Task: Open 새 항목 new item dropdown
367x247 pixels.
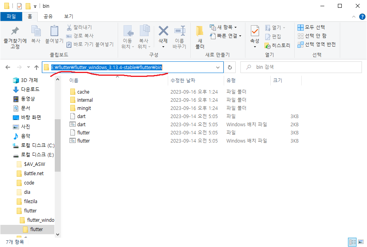Action: [x=223, y=28]
